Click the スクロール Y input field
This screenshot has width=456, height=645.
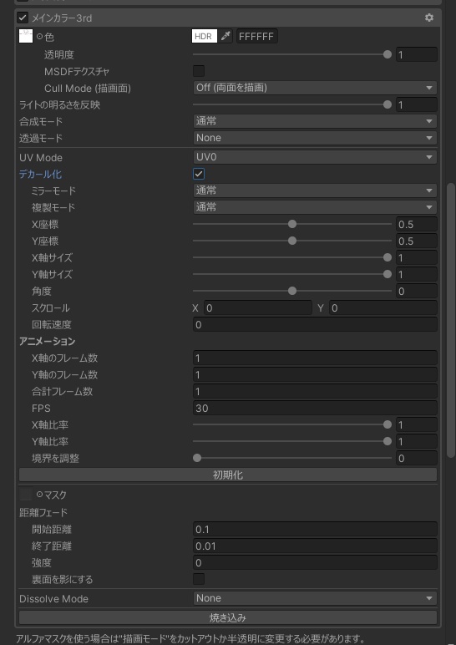click(x=383, y=307)
